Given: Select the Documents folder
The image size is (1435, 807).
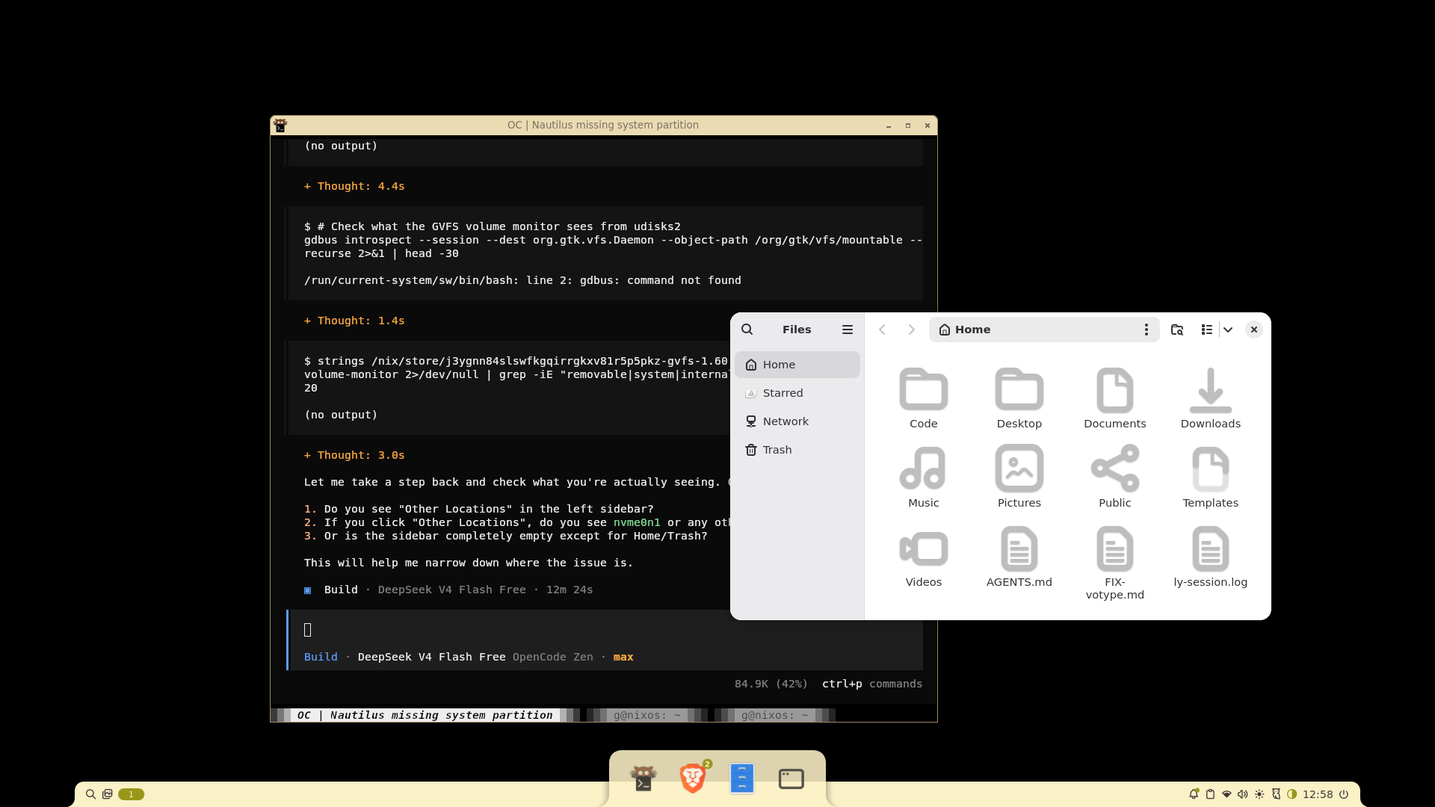Looking at the screenshot, I should click(1114, 398).
